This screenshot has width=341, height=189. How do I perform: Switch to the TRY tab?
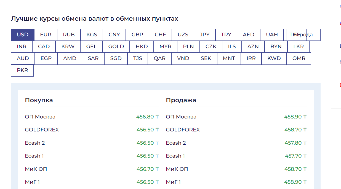pyautogui.click(x=226, y=35)
